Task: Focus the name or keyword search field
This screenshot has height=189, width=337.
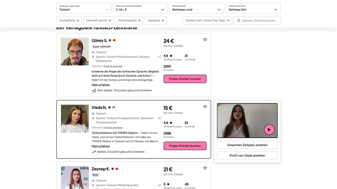Action: tap(257, 20)
